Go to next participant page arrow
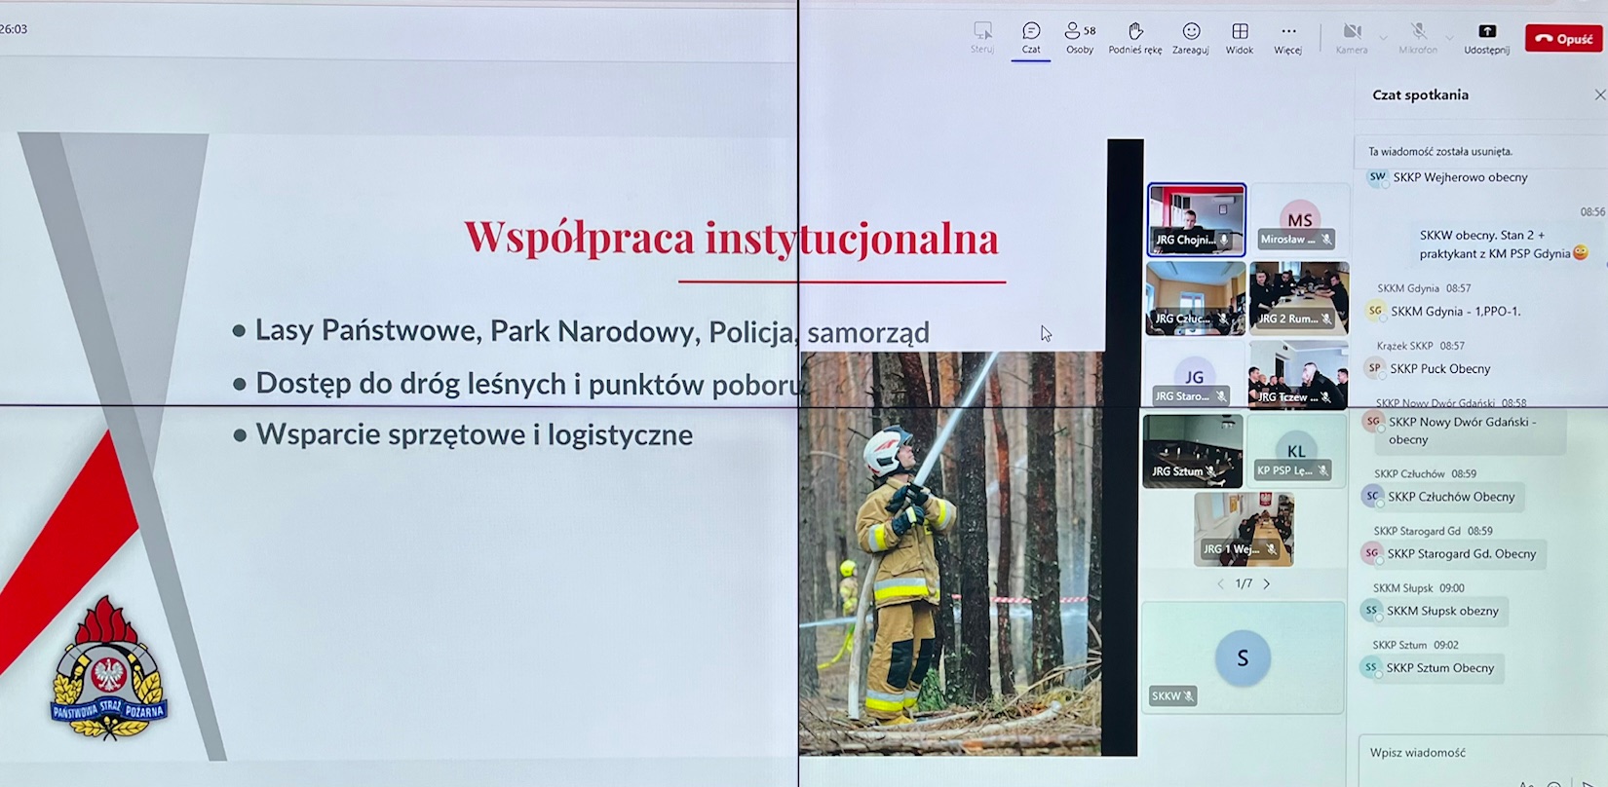Viewport: 1608px width, 787px height. [x=1267, y=584]
